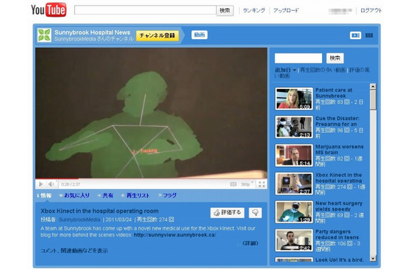Switch to player view icon in channel header
Image resolution: width=411 pixels, height=270 pixels.
[356, 35]
